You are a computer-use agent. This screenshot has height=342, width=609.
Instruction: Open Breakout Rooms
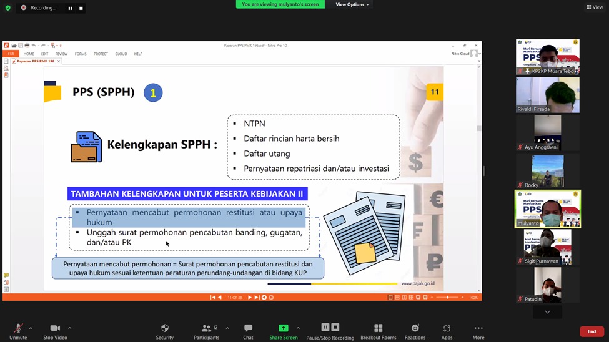pyautogui.click(x=378, y=328)
